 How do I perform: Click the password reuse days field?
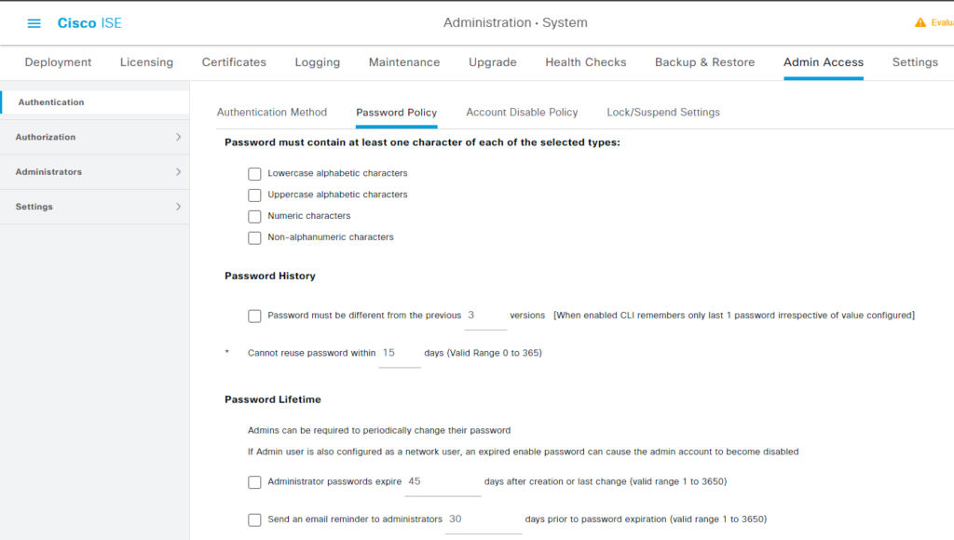tap(399, 354)
